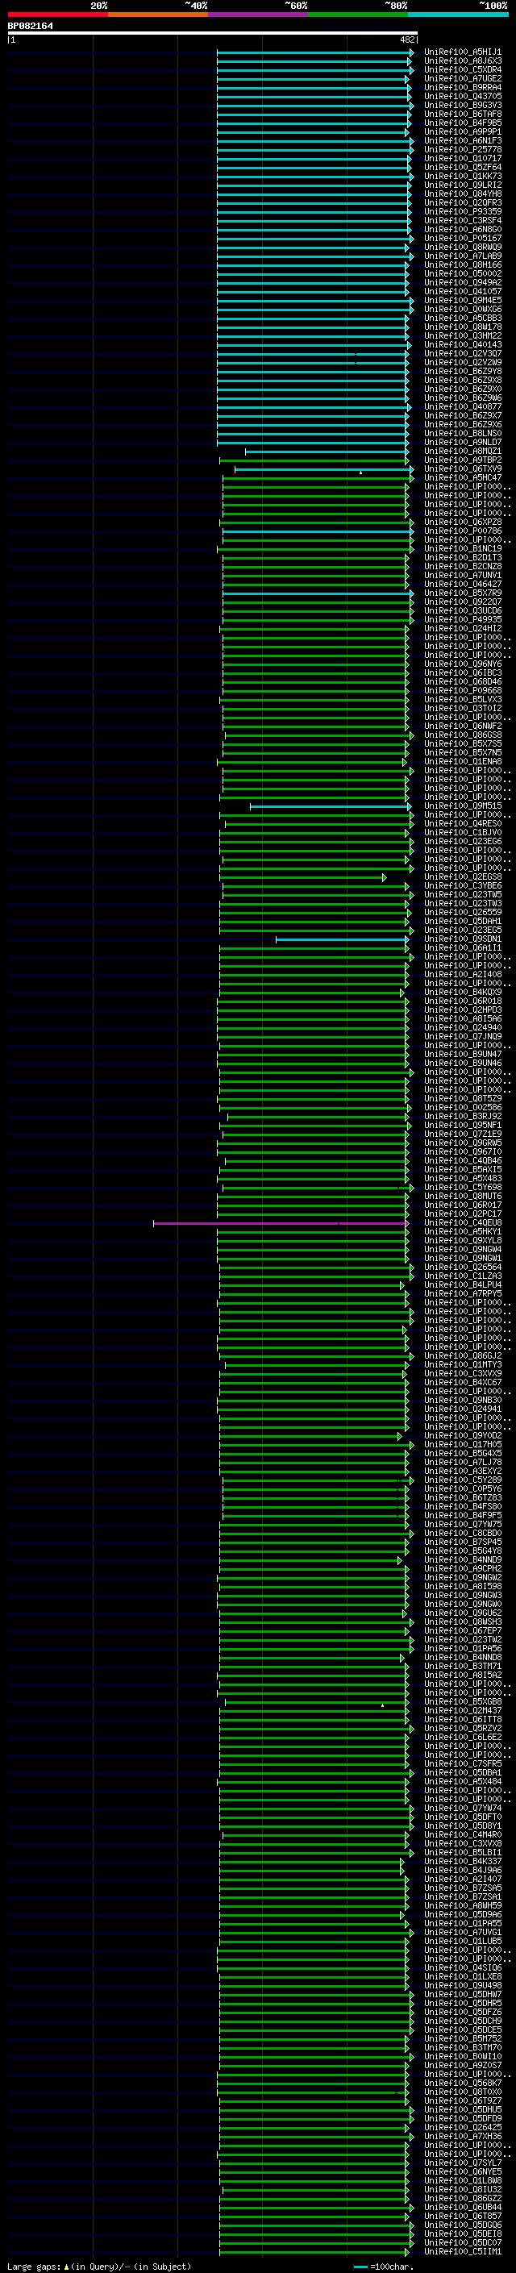516x2273 pixels.
Task: Click the red 20% identity legend bar
Action: pyautogui.click(x=57, y=15)
